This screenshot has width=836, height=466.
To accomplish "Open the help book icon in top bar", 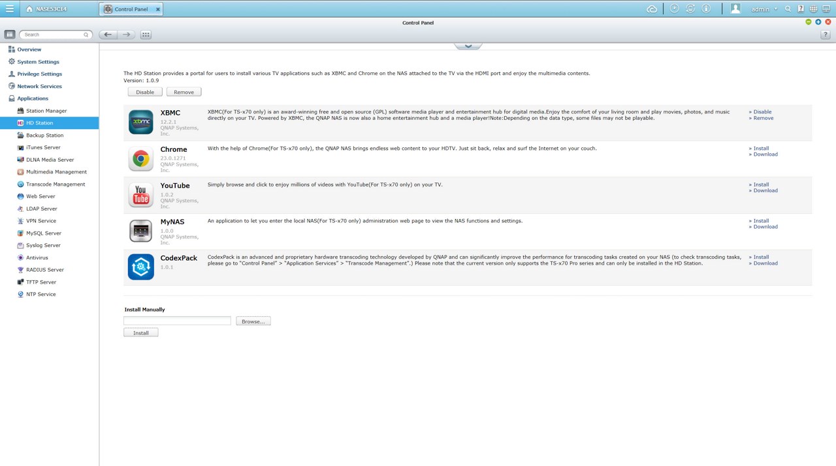I will (x=801, y=9).
